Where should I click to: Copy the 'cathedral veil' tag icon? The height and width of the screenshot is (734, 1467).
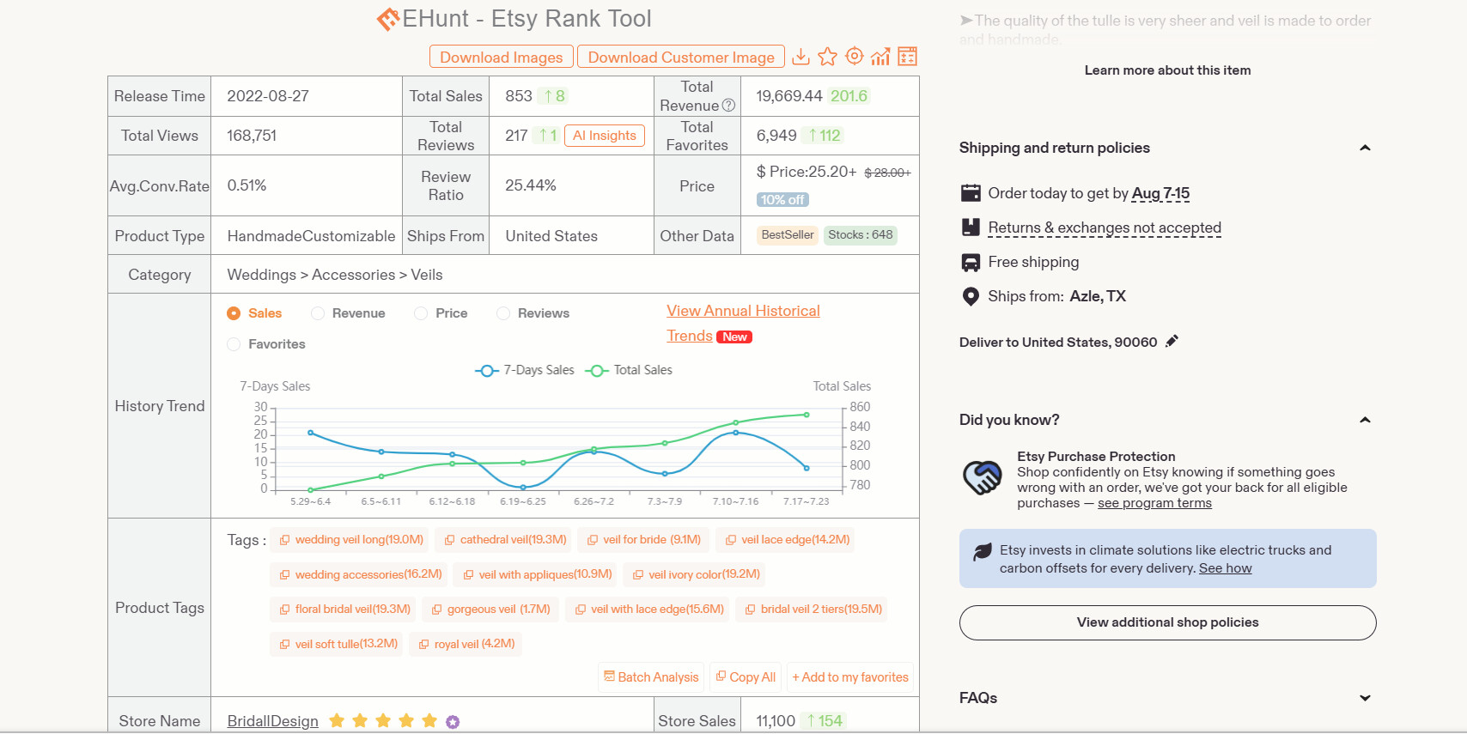(449, 540)
